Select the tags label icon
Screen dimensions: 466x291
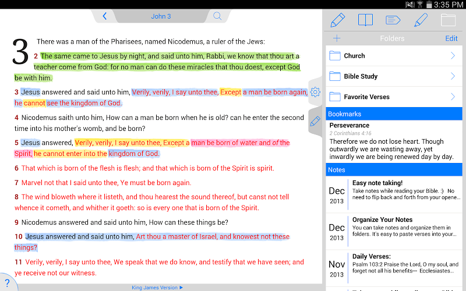tap(393, 20)
